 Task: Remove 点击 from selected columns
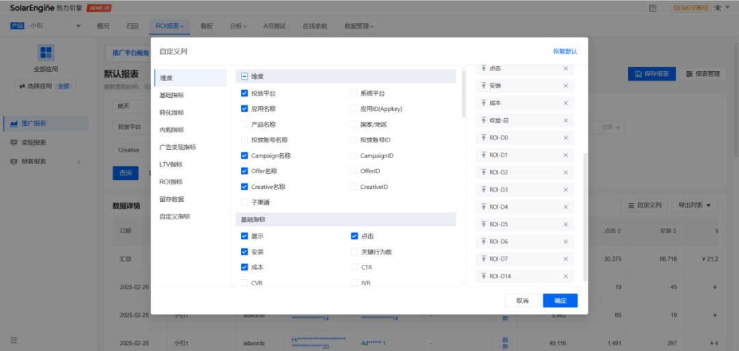pyautogui.click(x=566, y=69)
